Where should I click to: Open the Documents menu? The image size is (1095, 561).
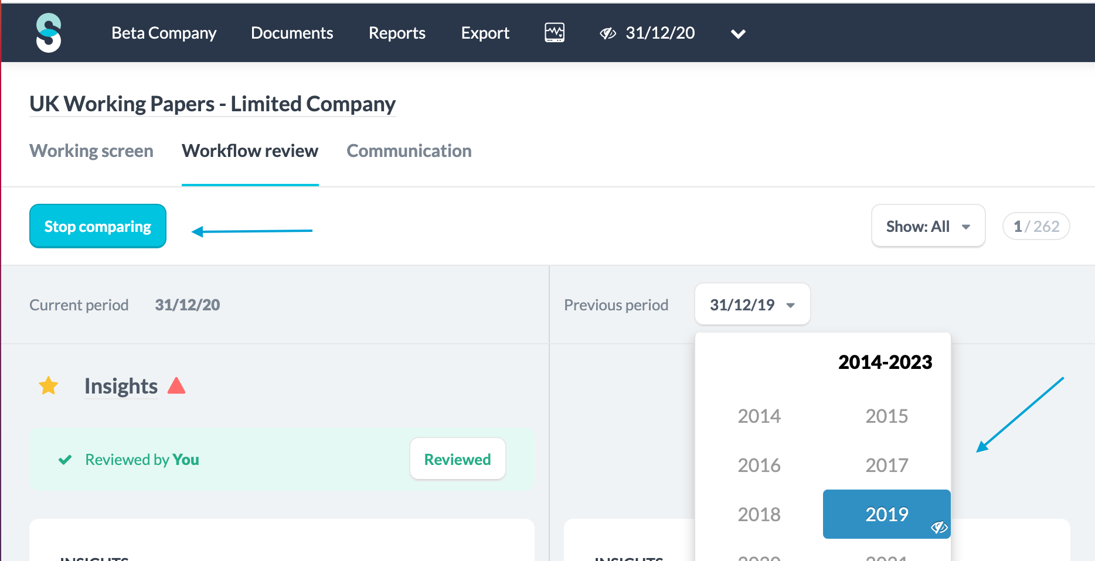pos(292,33)
